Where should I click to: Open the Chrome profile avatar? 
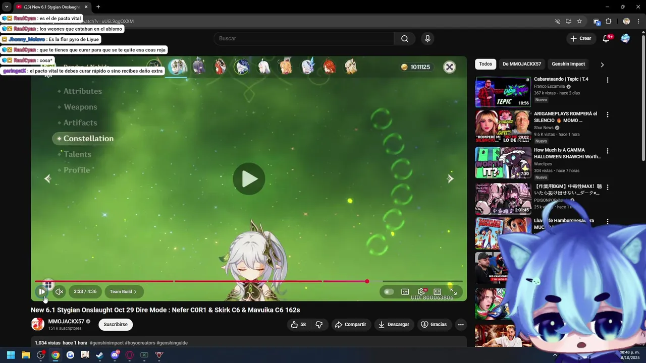click(x=626, y=21)
